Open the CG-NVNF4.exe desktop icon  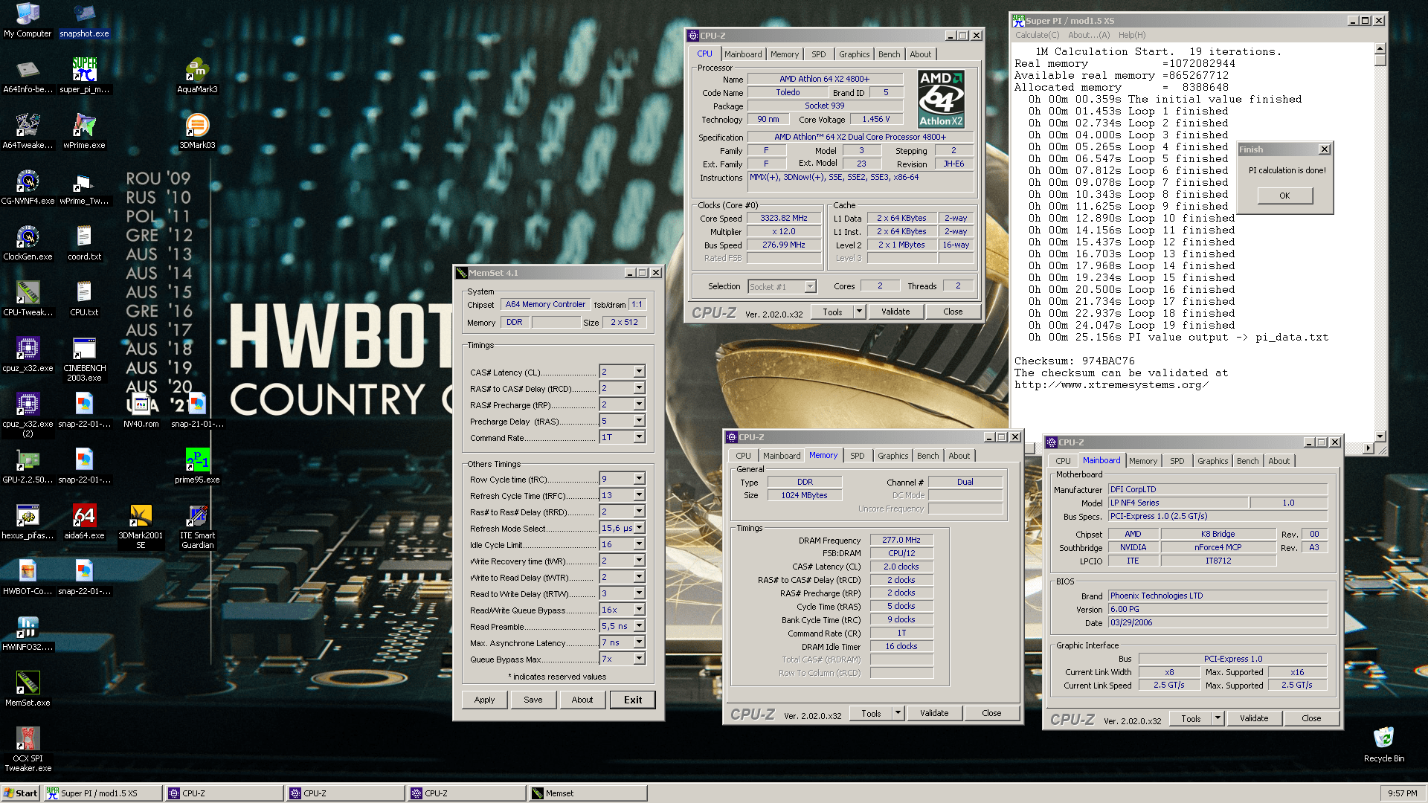click(x=28, y=187)
